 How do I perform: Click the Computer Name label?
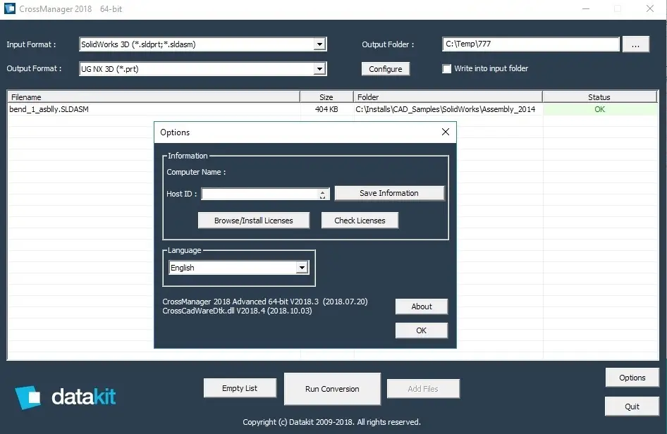pos(196,172)
